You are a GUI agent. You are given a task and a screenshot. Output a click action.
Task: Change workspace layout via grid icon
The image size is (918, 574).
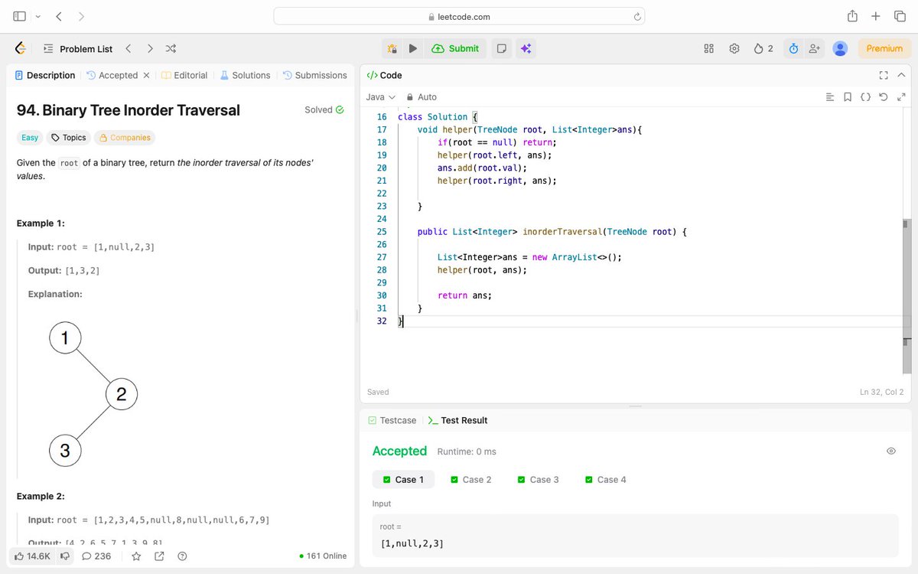tap(708, 47)
